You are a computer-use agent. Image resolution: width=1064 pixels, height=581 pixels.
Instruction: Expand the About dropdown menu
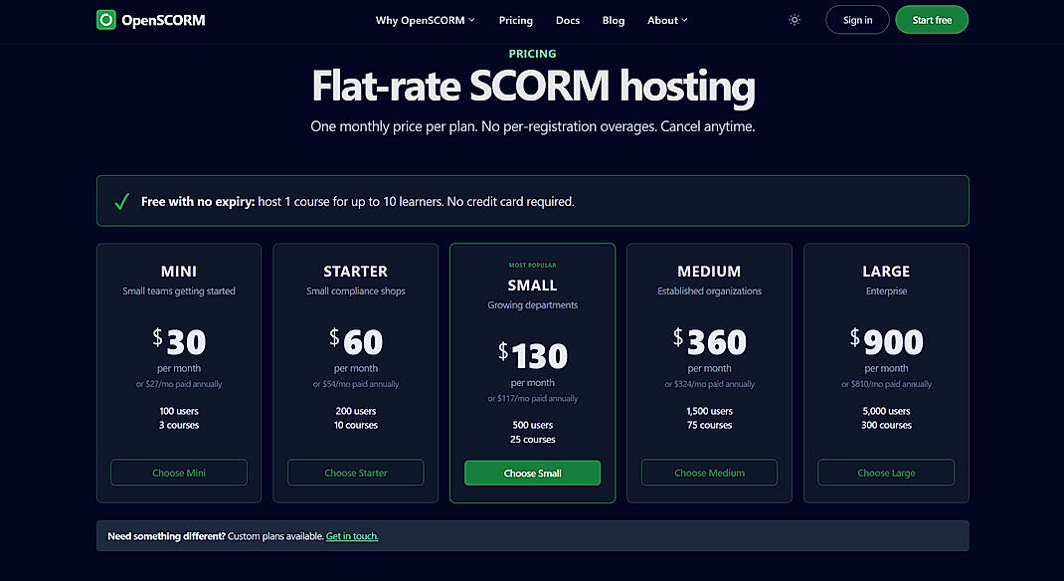point(667,20)
